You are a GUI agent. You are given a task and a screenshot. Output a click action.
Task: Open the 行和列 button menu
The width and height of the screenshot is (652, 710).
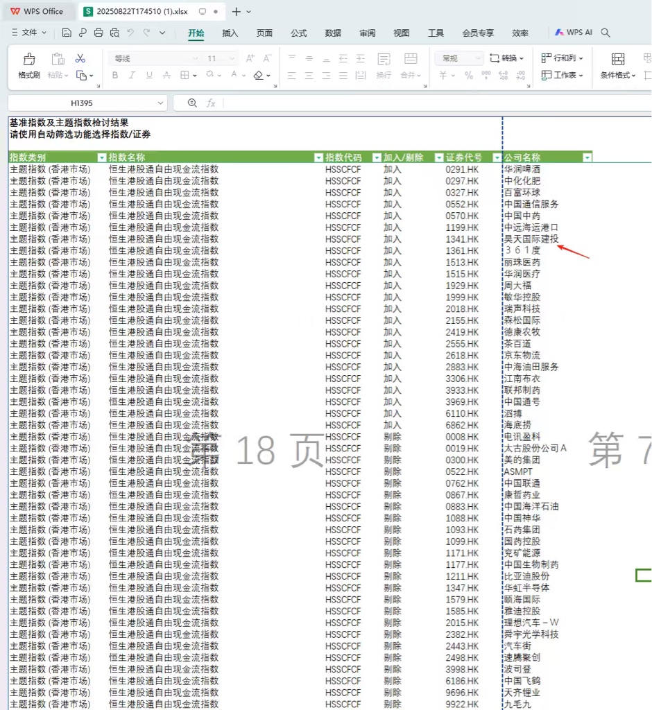[562, 58]
